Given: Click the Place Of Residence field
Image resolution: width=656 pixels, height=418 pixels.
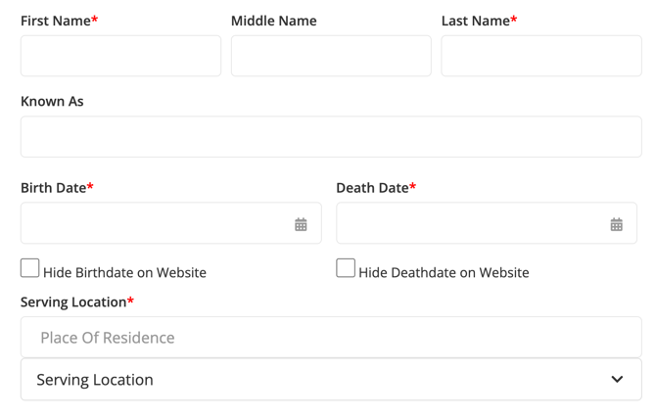Looking at the screenshot, I should click(331, 338).
